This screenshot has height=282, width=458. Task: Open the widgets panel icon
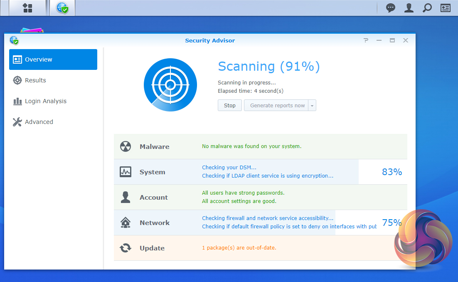click(446, 8)
